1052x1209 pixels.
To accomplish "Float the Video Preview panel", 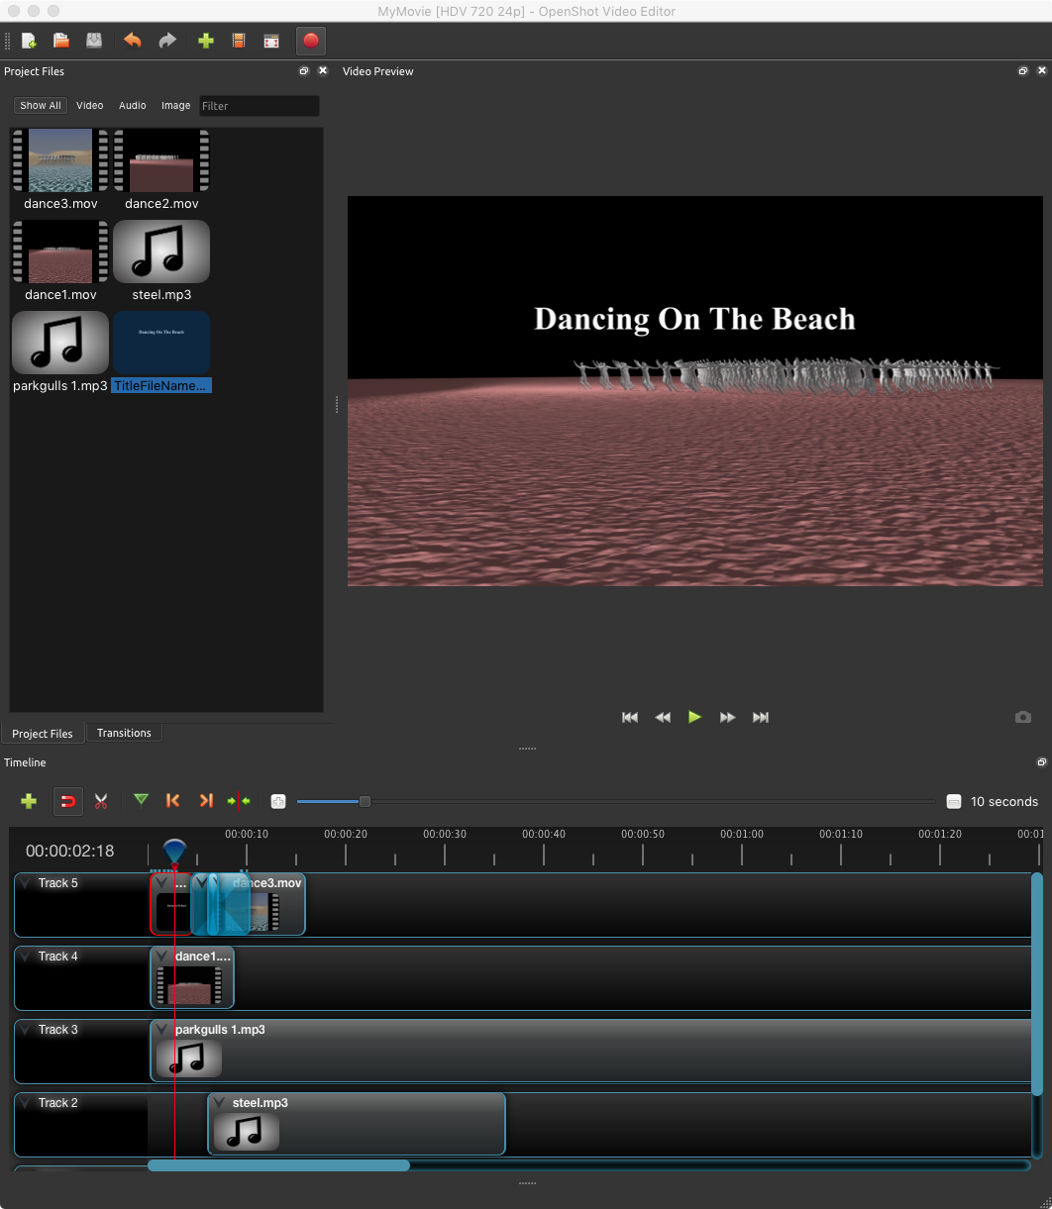I will (x=1023, y=71).
